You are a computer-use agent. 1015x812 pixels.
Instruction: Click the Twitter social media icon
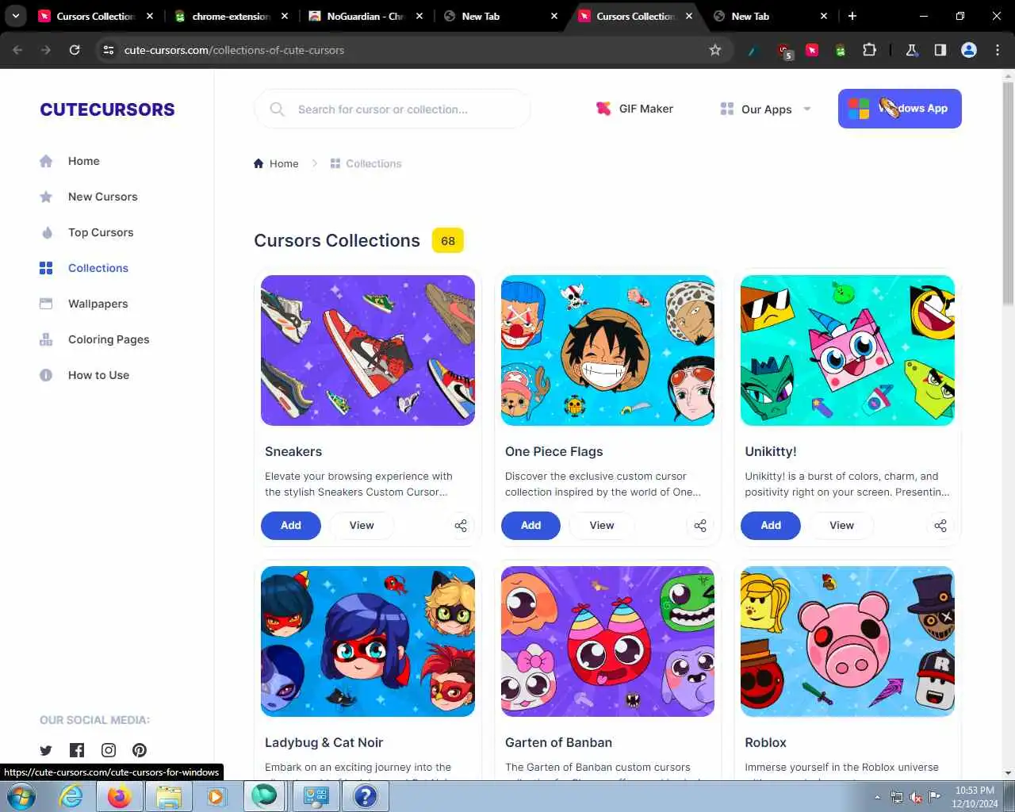tap(46, 750)
